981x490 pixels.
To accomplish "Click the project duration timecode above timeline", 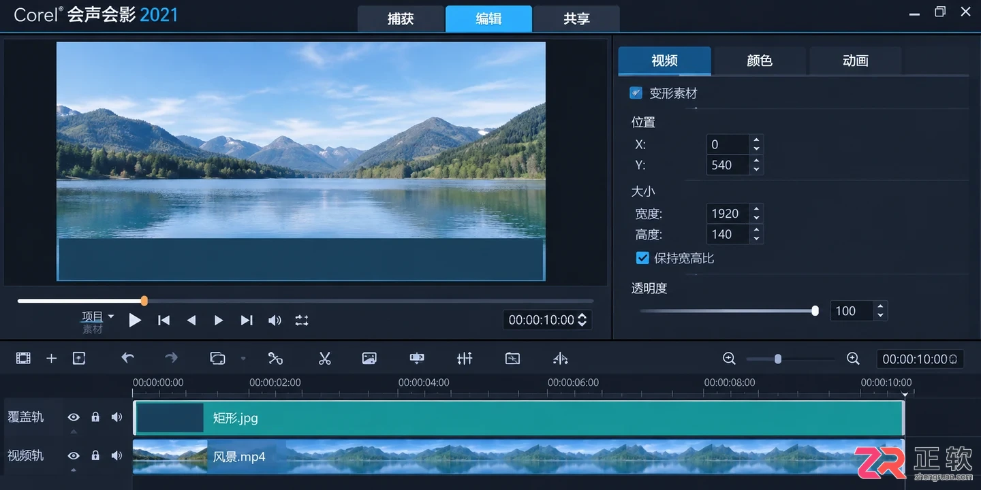I will [920, 359].
